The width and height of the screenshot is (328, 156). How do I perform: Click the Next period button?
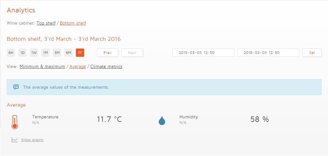132,53
